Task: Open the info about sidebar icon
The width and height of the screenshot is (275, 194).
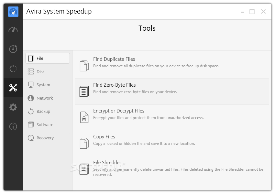Action: [x=13, y=126]
